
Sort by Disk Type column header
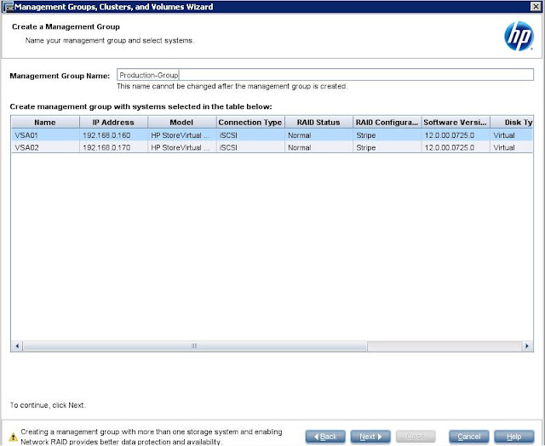tap(512, 123)
